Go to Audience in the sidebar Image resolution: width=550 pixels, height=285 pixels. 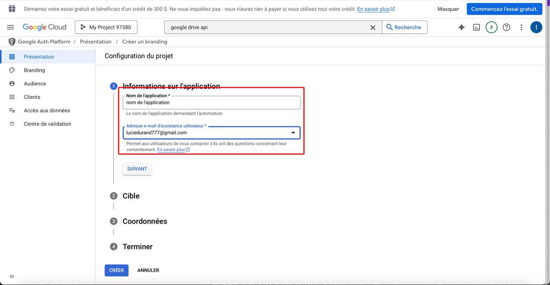click(34, 84)
